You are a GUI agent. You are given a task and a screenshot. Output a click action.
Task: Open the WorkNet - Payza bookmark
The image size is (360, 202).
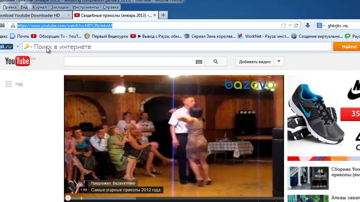click(263, 36)
